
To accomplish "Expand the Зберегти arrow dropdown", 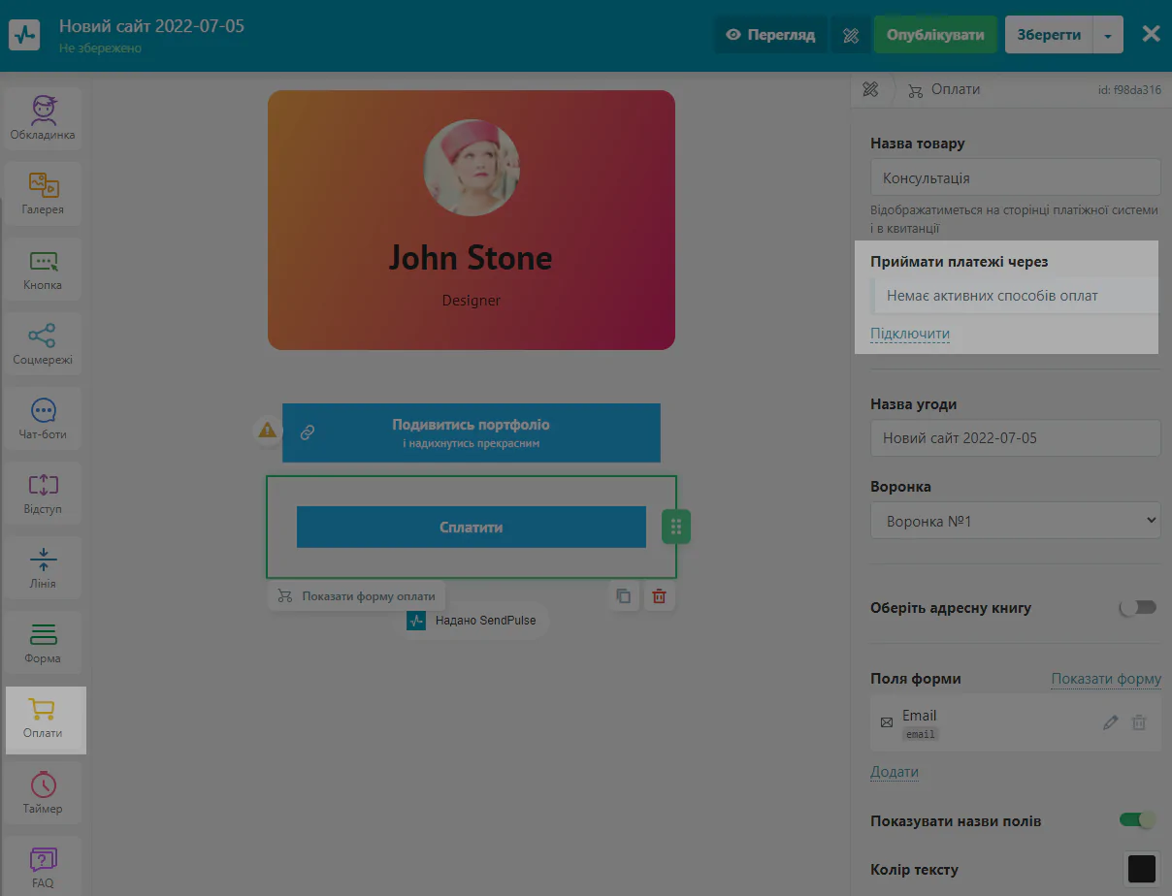I will tap(1108, 35).
